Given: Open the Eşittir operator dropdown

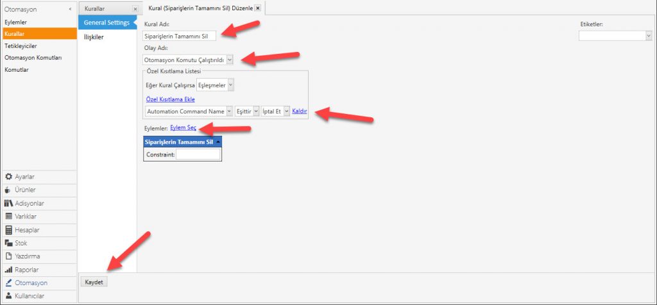Looking at the screenshot, I should click(x=255, y=111).
